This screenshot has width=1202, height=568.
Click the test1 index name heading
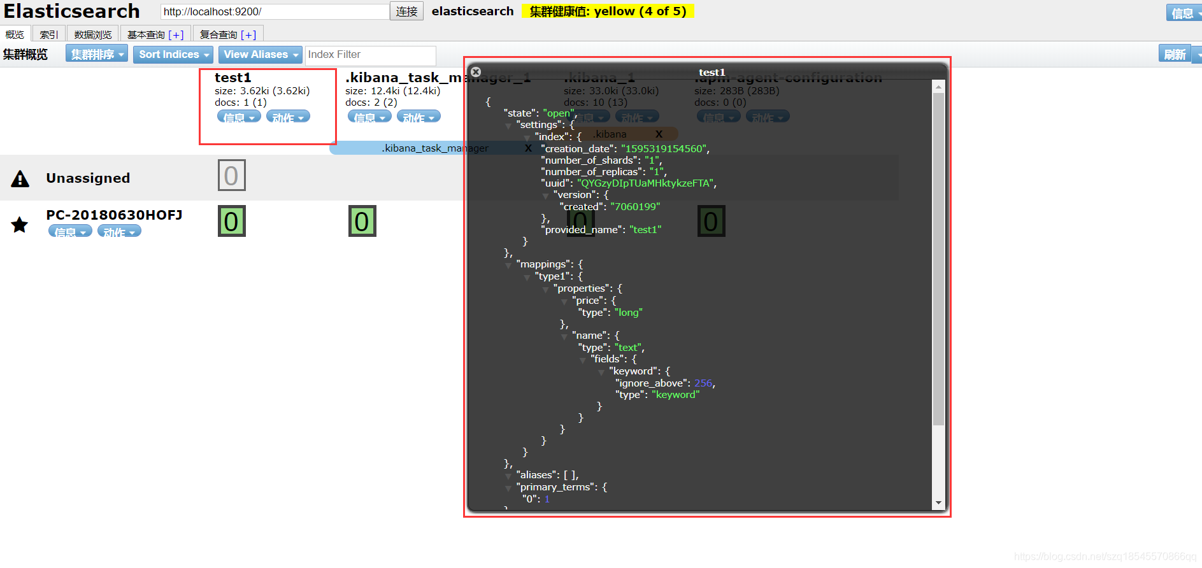click(233, 78)
